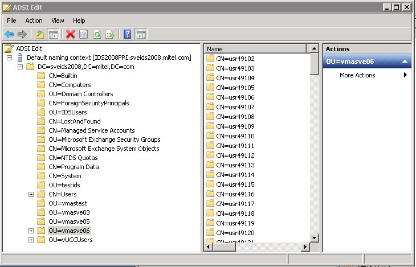This screenshot has height=267, width=416.
Task: Click the vertical scrollbar thumb in list
Action: [314, 64]
